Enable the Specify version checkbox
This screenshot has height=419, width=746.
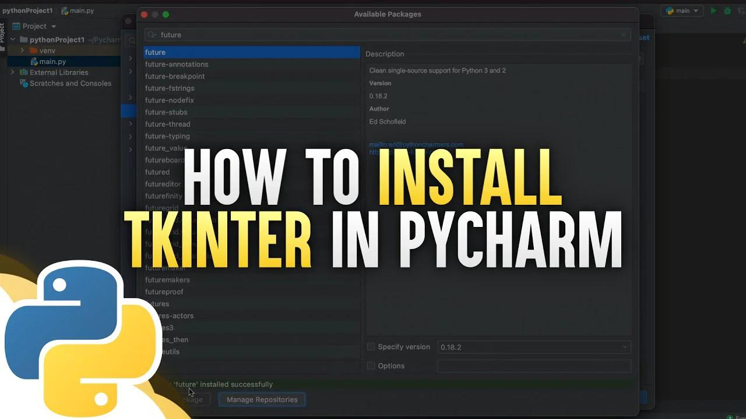371,346
